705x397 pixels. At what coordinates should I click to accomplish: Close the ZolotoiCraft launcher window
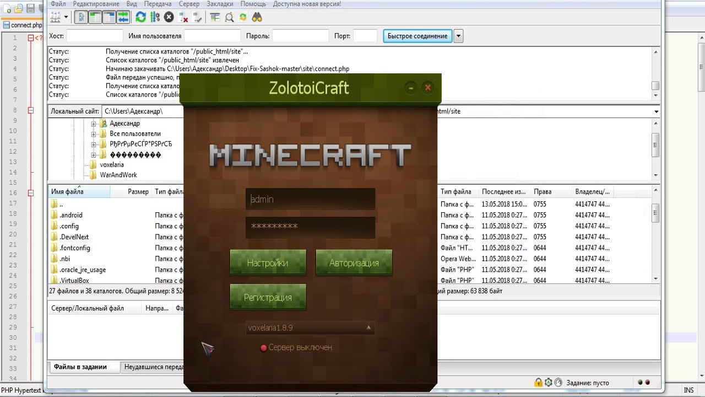[428, 88]
